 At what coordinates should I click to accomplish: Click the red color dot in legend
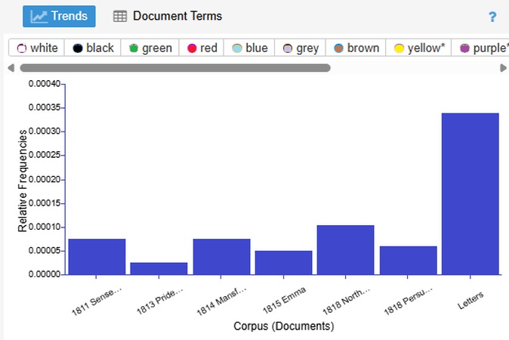192,48
